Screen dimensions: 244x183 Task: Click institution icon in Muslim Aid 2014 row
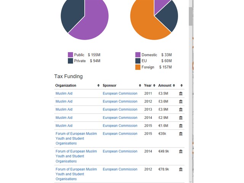(x=181, y=118)
